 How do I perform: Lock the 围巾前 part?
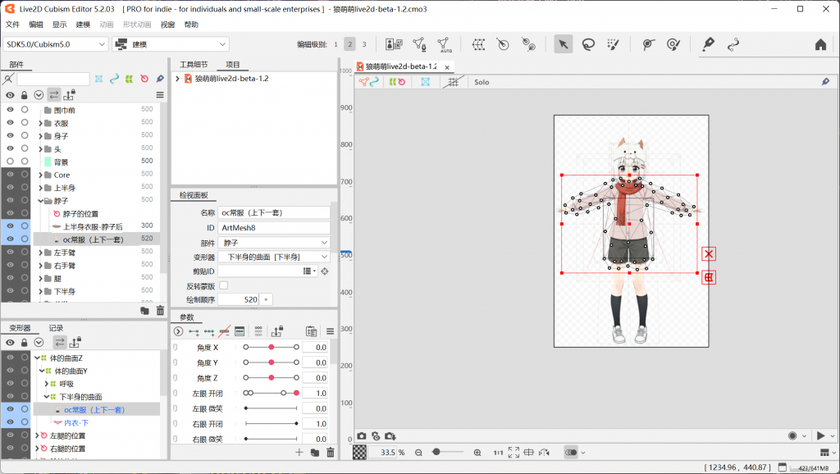(x=25, y=109)
